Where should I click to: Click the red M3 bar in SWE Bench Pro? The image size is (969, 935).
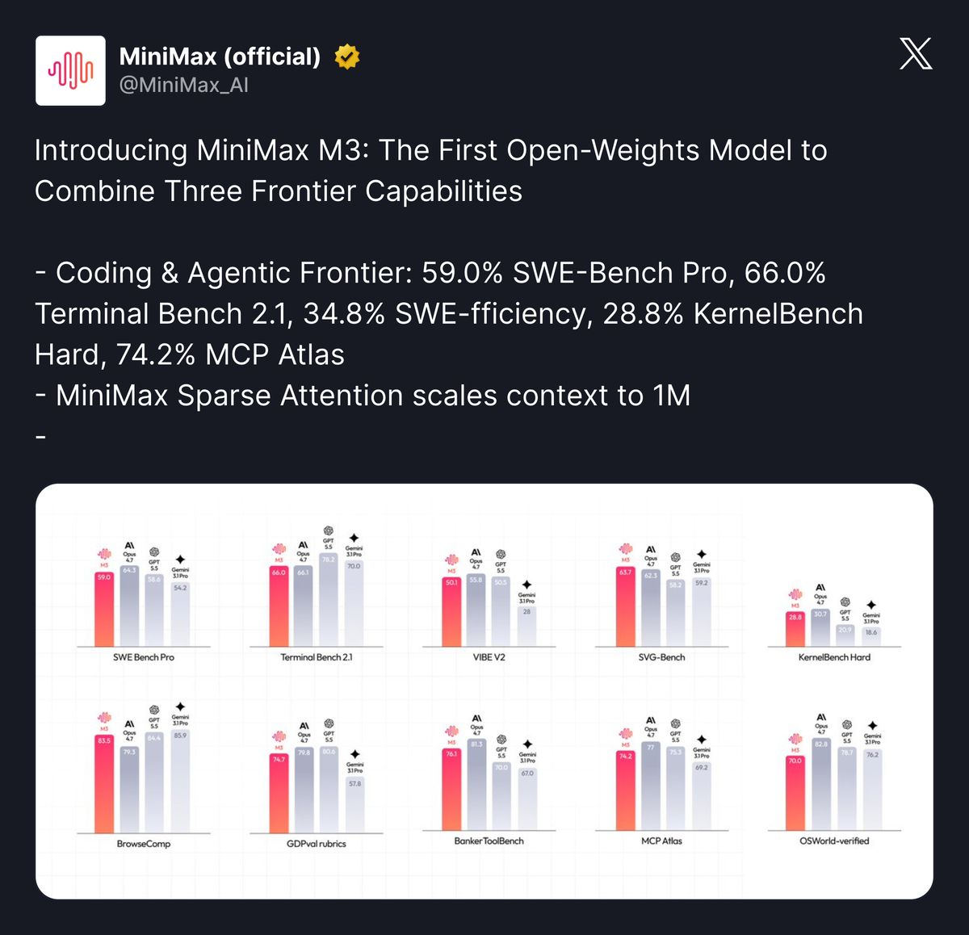(x=104, y=609)
